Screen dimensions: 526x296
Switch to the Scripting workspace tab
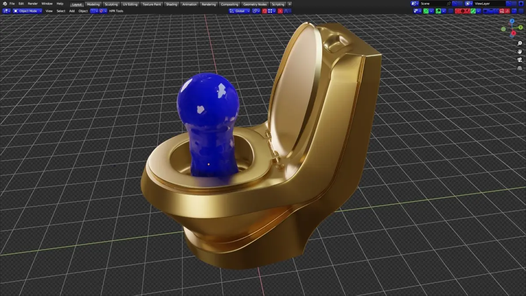coord(278,4)
